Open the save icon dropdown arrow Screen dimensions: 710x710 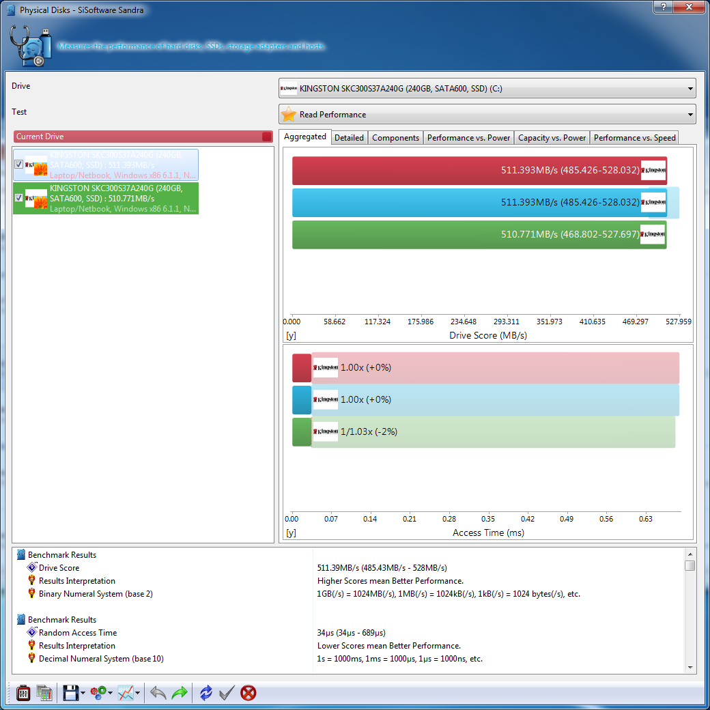(x=83, y=693)
